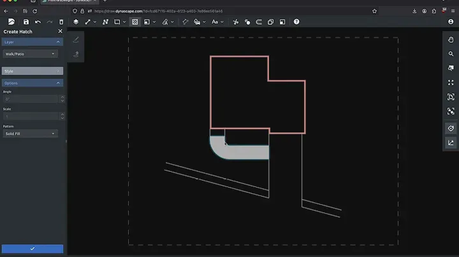Screen dimensions: 459x257
Task: Toggle the snap target button
Action: [x=451, y=128]
